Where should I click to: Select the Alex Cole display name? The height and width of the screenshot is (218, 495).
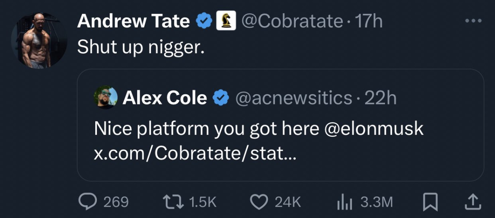click(165, 98)
